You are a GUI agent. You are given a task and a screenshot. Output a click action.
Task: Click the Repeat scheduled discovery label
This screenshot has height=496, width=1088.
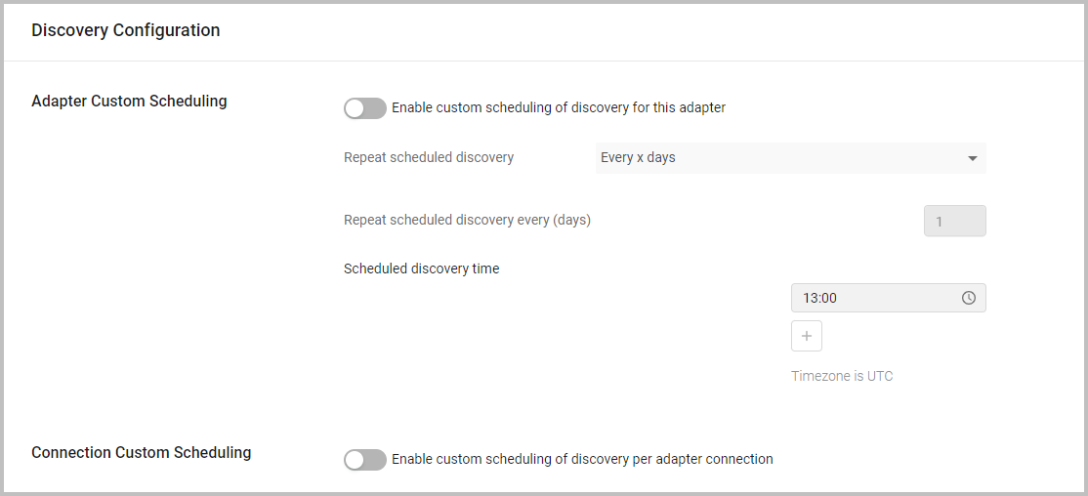428,157
